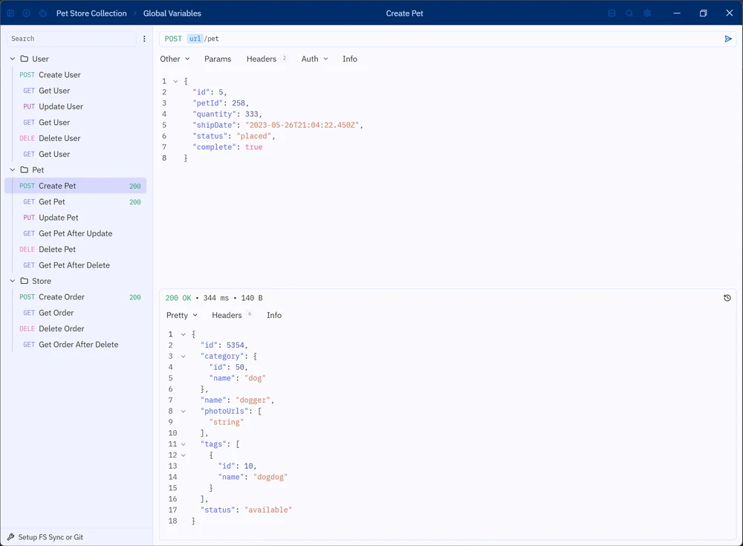The width and height of the screenshot is (743, 546).
Task: Click the 344 ms response time
Action: point(216,298)
